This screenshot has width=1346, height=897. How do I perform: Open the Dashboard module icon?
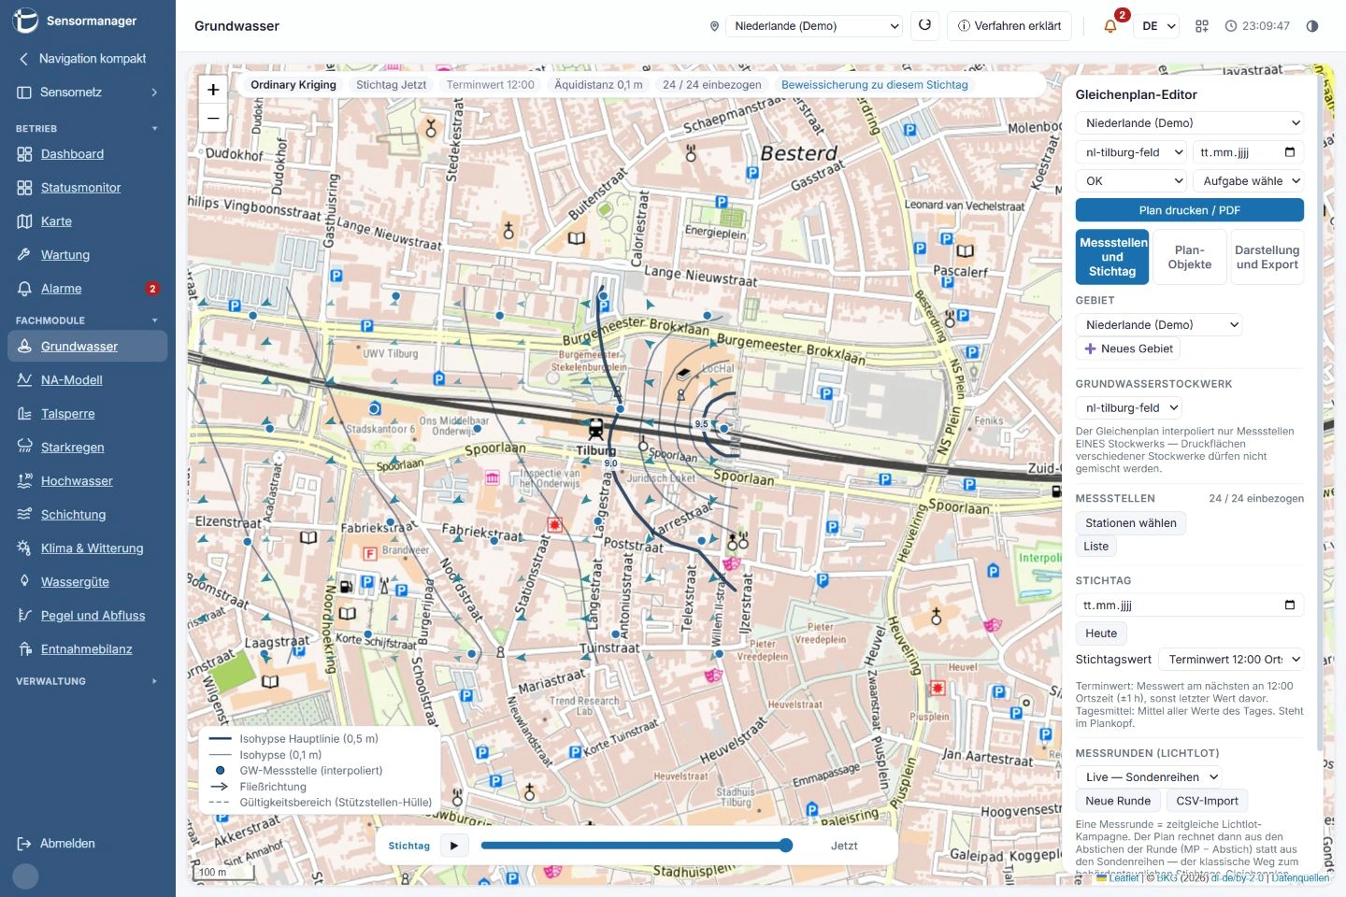(x=24, y=154)
